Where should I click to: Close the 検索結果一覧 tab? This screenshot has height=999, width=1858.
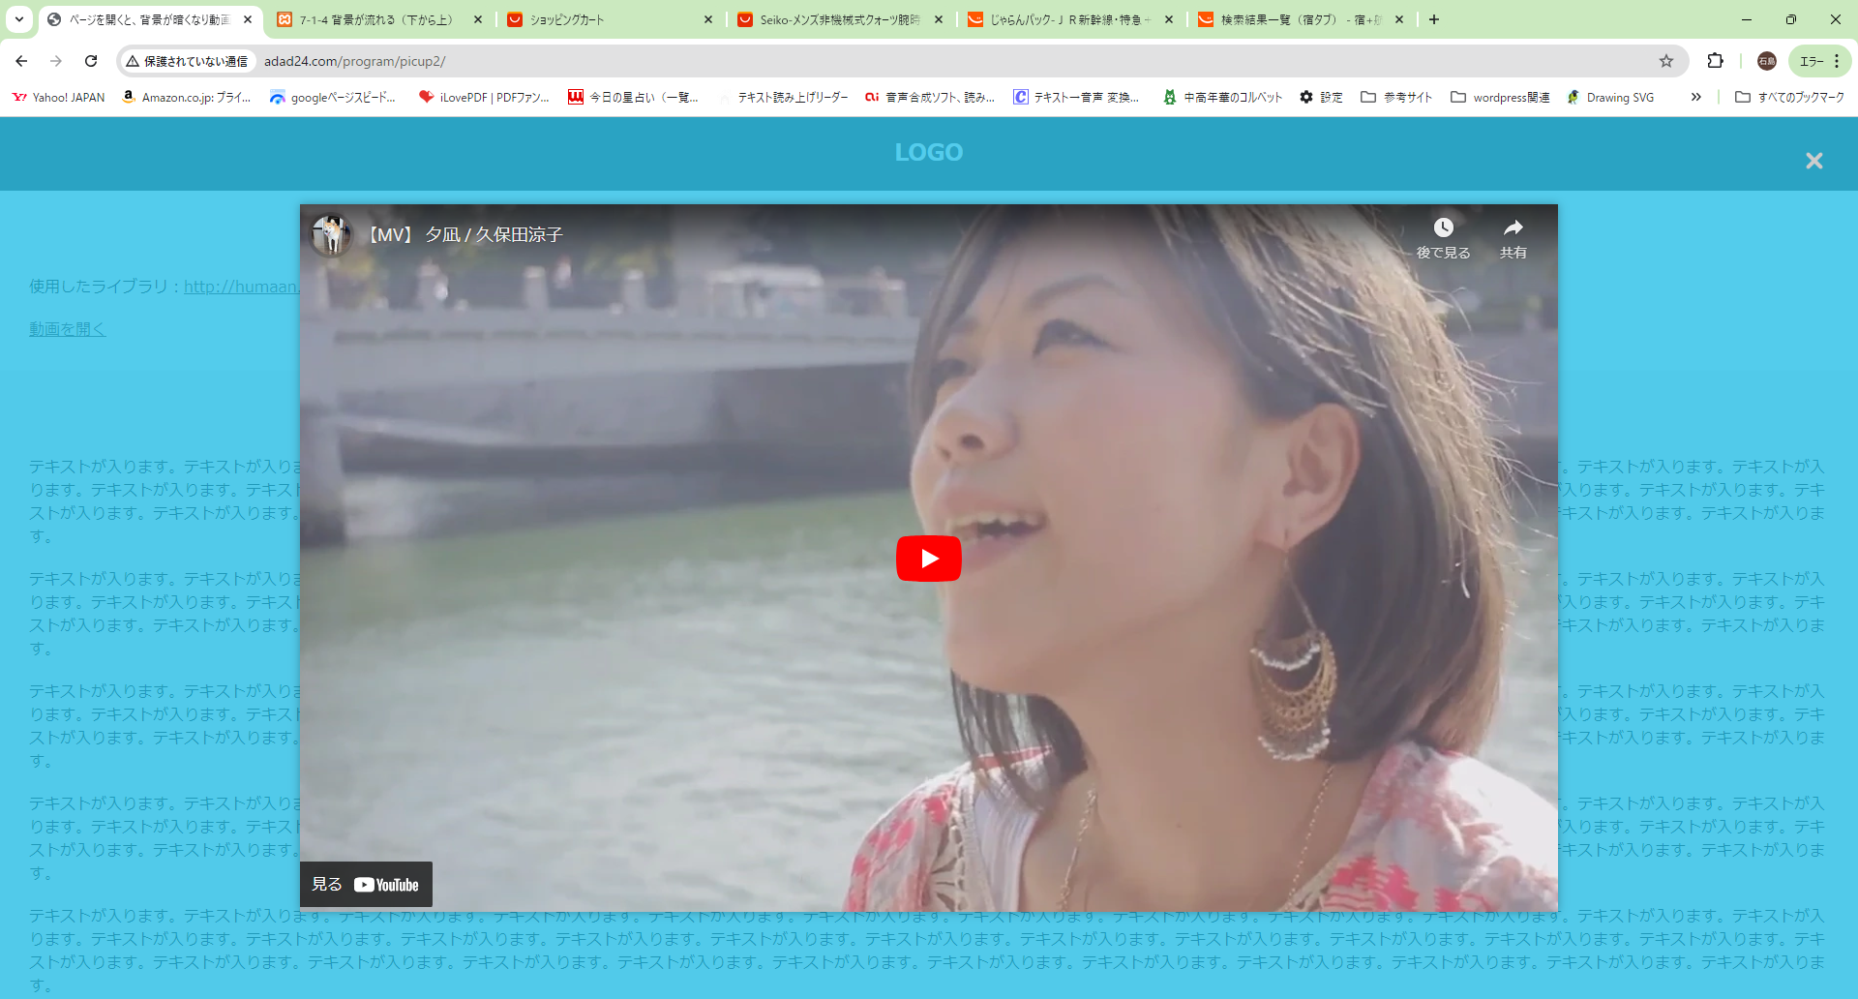(1399, 19)
